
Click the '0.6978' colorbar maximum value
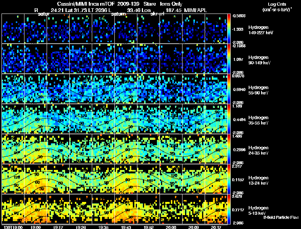238,76
